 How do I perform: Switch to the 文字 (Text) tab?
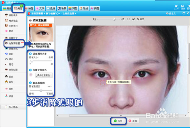[x=40, y=8]
